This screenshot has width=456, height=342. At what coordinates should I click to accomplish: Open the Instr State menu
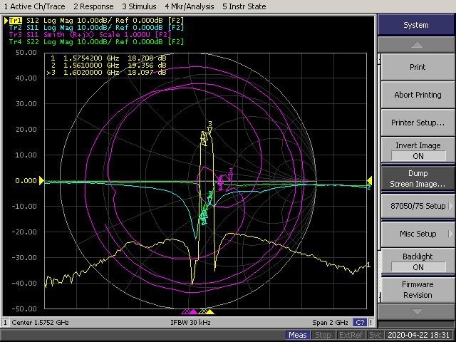coord(244,6)
